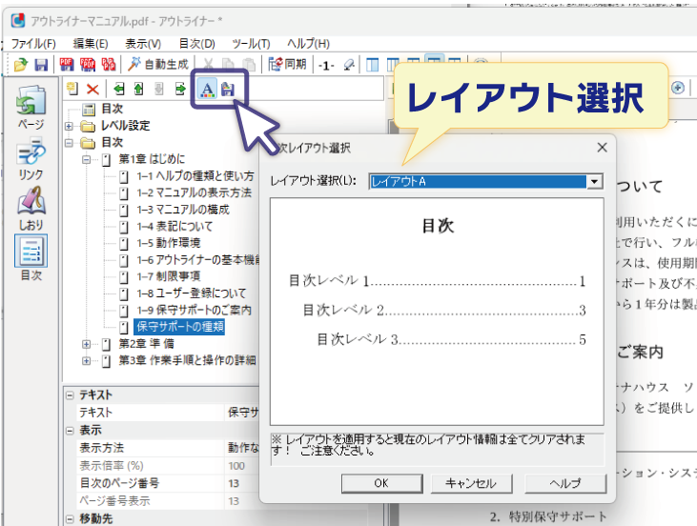Click the save floppy disk icon

pyautogui.click(x=41, y=65)
